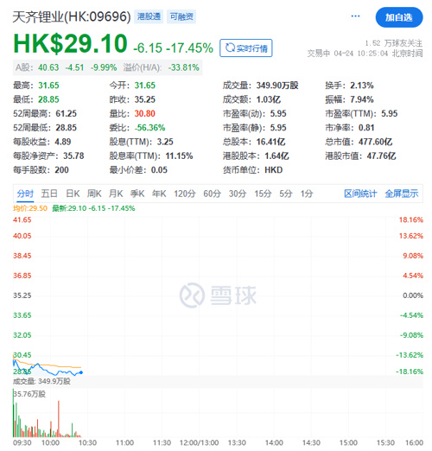Click the current price HK$29.10
Viewport: 432px width, 451px height.
click(x=70, y=44)
